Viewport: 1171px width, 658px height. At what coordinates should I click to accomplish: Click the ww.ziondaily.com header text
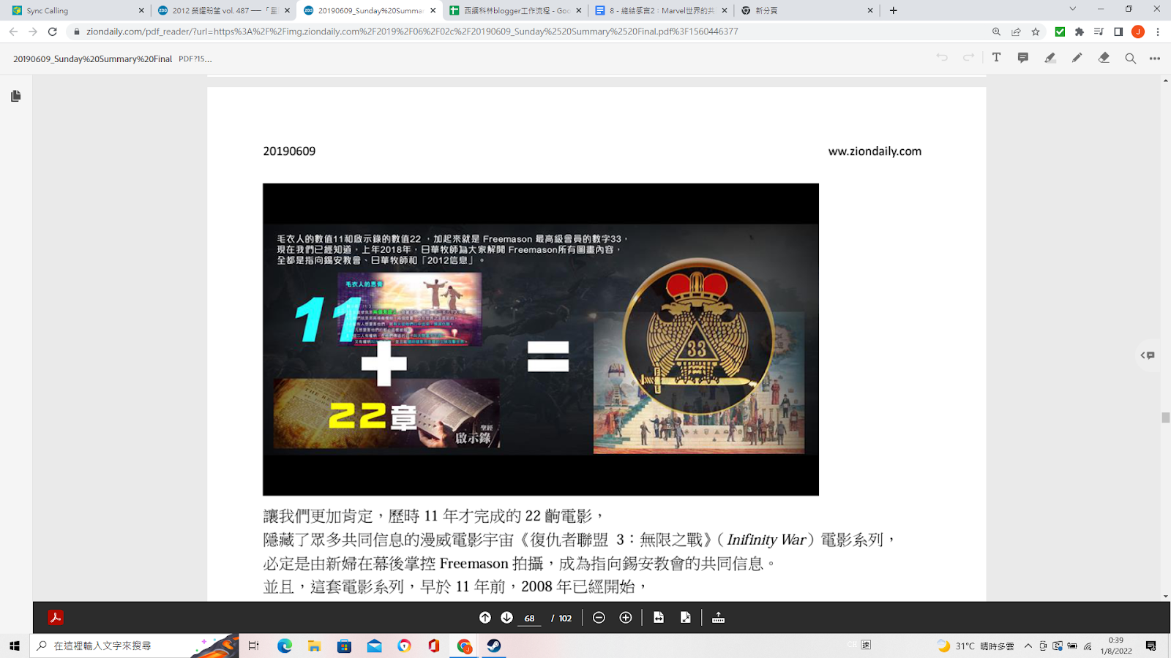click(875, 151)
